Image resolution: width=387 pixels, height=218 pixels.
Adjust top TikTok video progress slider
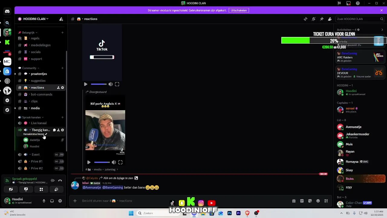(99, 84)
